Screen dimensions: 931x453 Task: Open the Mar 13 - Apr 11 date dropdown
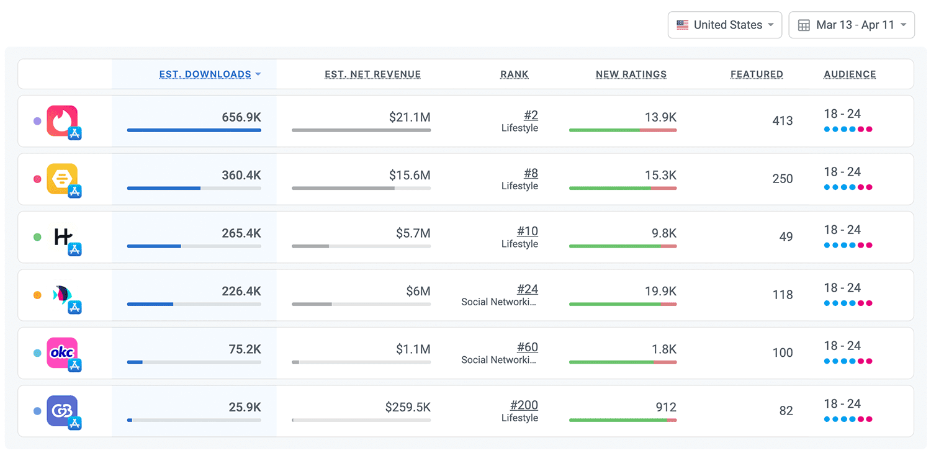[x=852, y=25]
